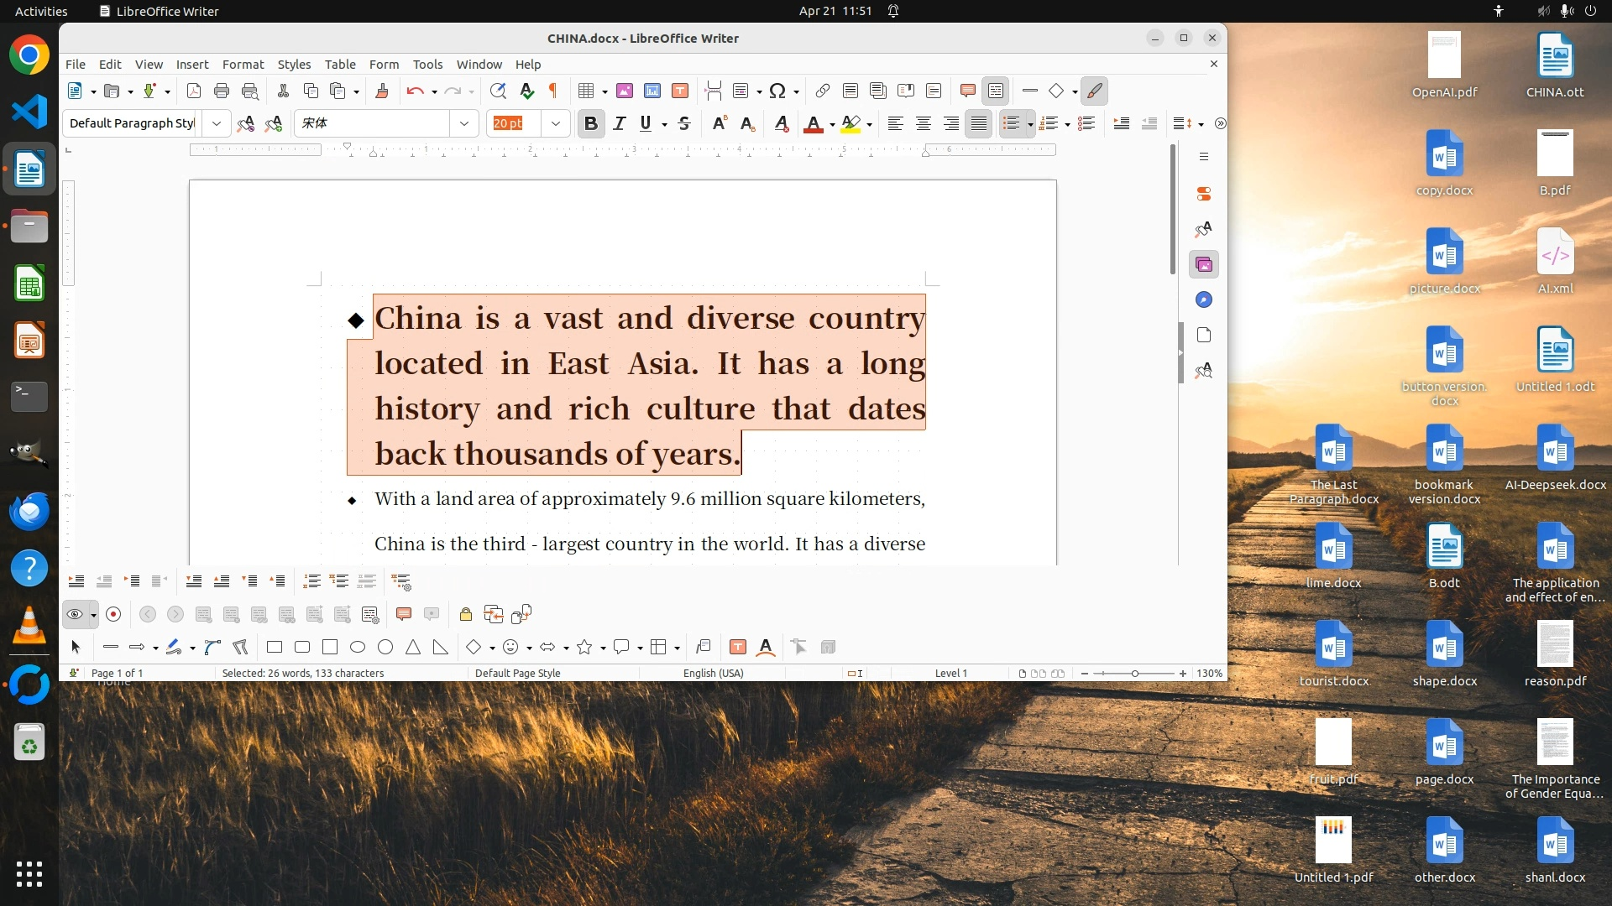Screen dimensions: 1612x906
Task: Toggle Bold formatting off
Action: (590, 123)
